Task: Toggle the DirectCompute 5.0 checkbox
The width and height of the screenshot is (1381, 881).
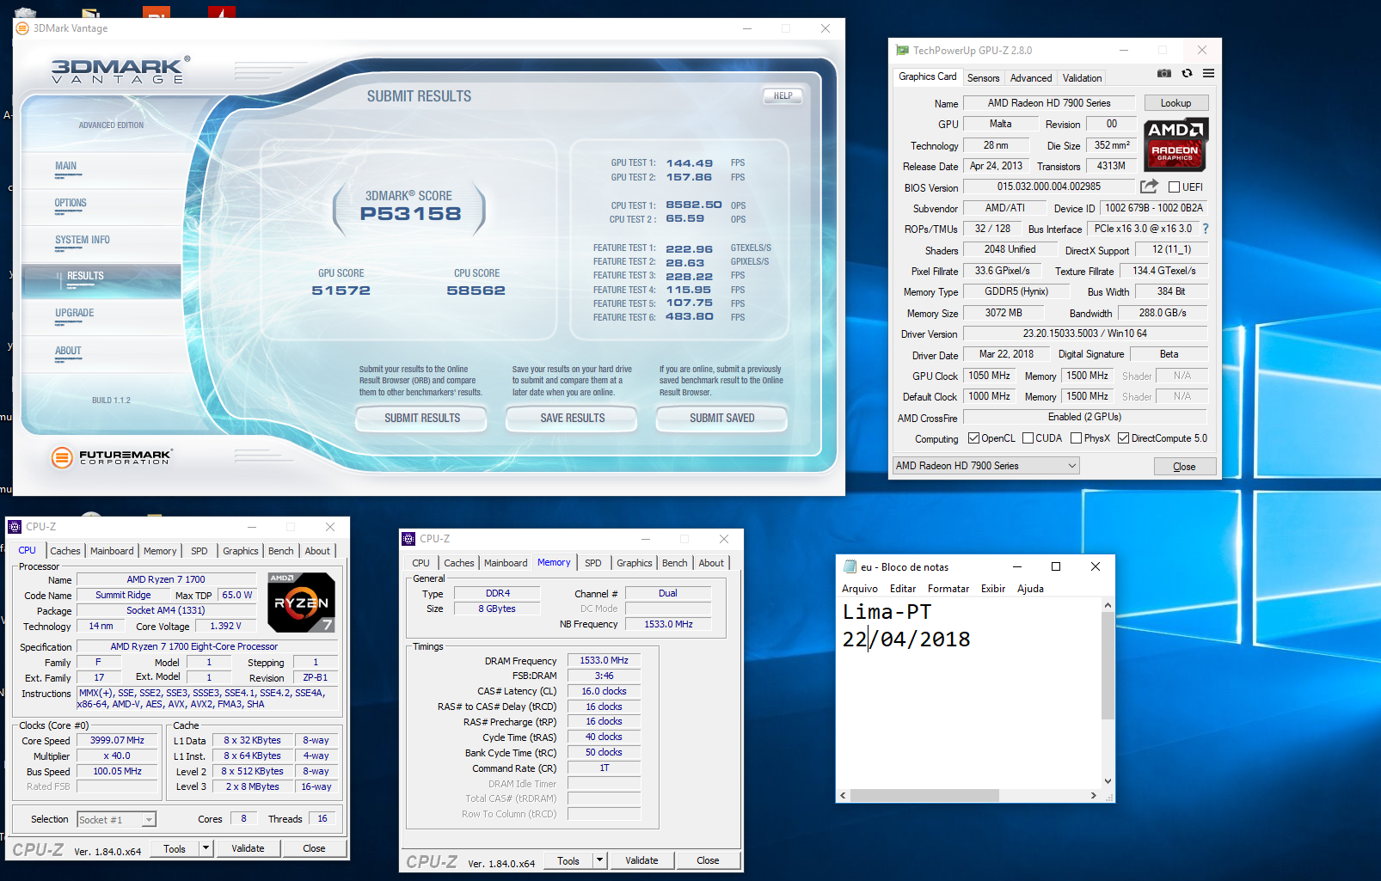Action: [x=1123, y=438]
